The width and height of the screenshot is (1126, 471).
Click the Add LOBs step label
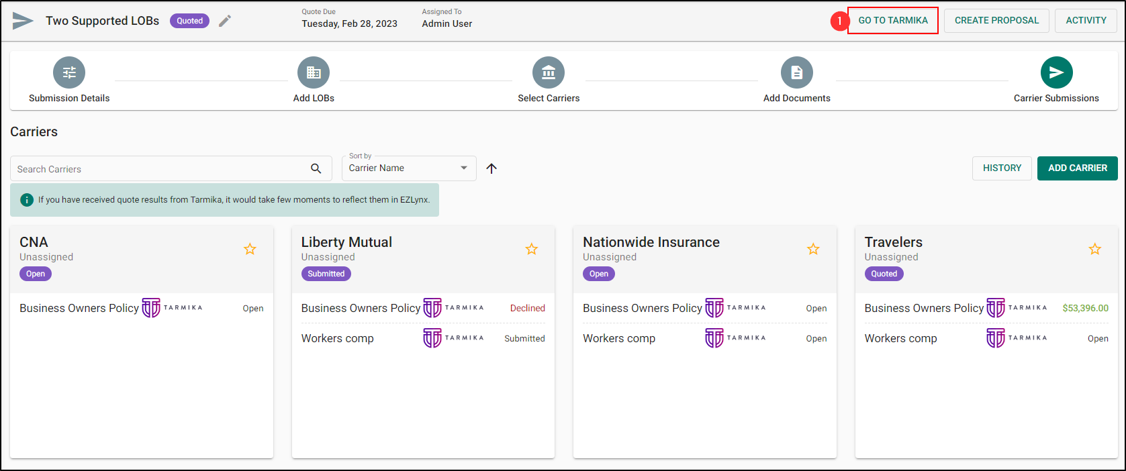click(314, 98)
